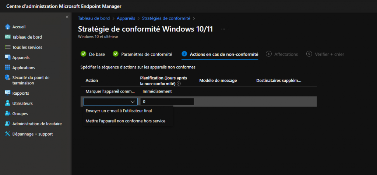Click the green checkmark for Paramètres de conformité

point(116,54)
